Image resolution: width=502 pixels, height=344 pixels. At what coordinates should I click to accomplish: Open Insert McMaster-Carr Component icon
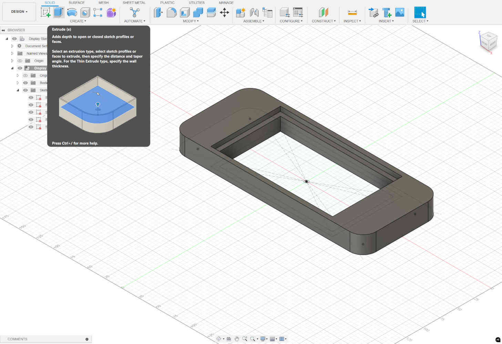tap(387, 13)
